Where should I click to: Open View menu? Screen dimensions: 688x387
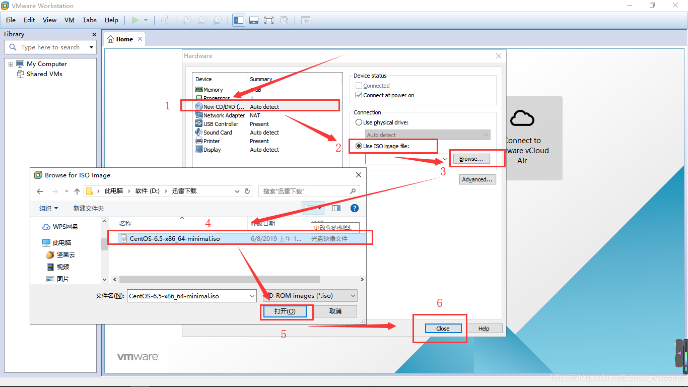(49, 20)
